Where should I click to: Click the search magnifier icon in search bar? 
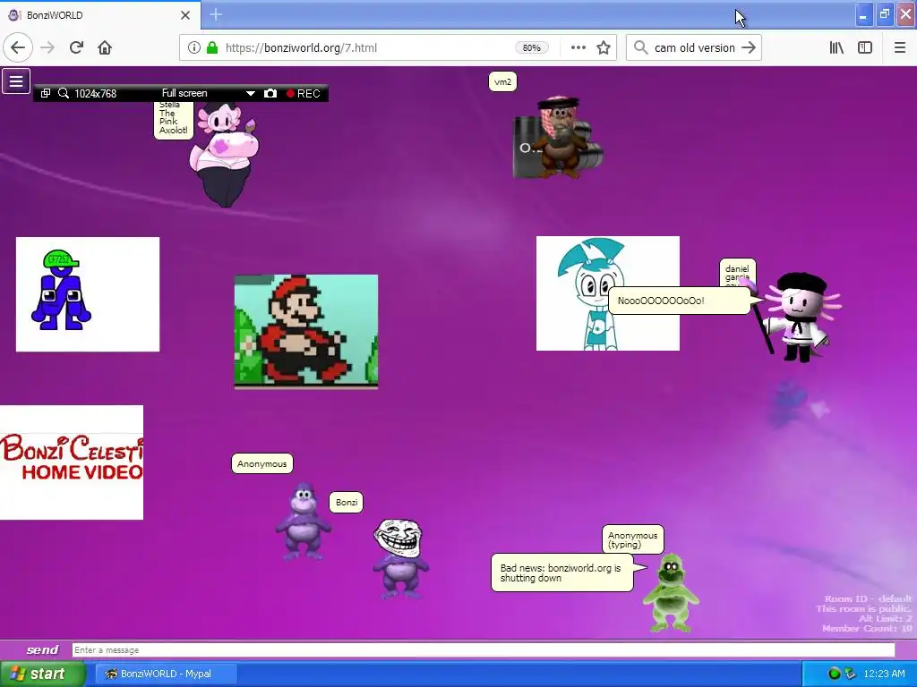(x=641, y=48)
